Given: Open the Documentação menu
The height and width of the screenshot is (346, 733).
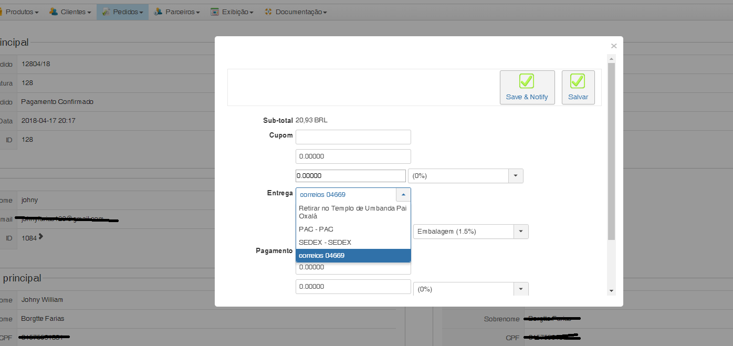Looking at the screenshot, I should [296, 12].
